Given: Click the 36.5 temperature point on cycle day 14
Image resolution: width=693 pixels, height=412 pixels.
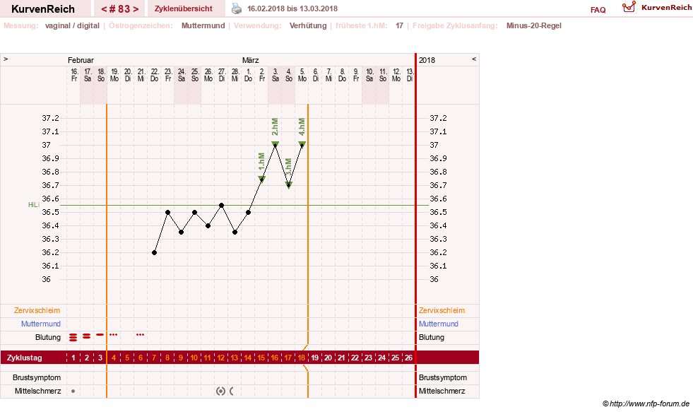Looking at the screenshot, I should click(249, 213).
